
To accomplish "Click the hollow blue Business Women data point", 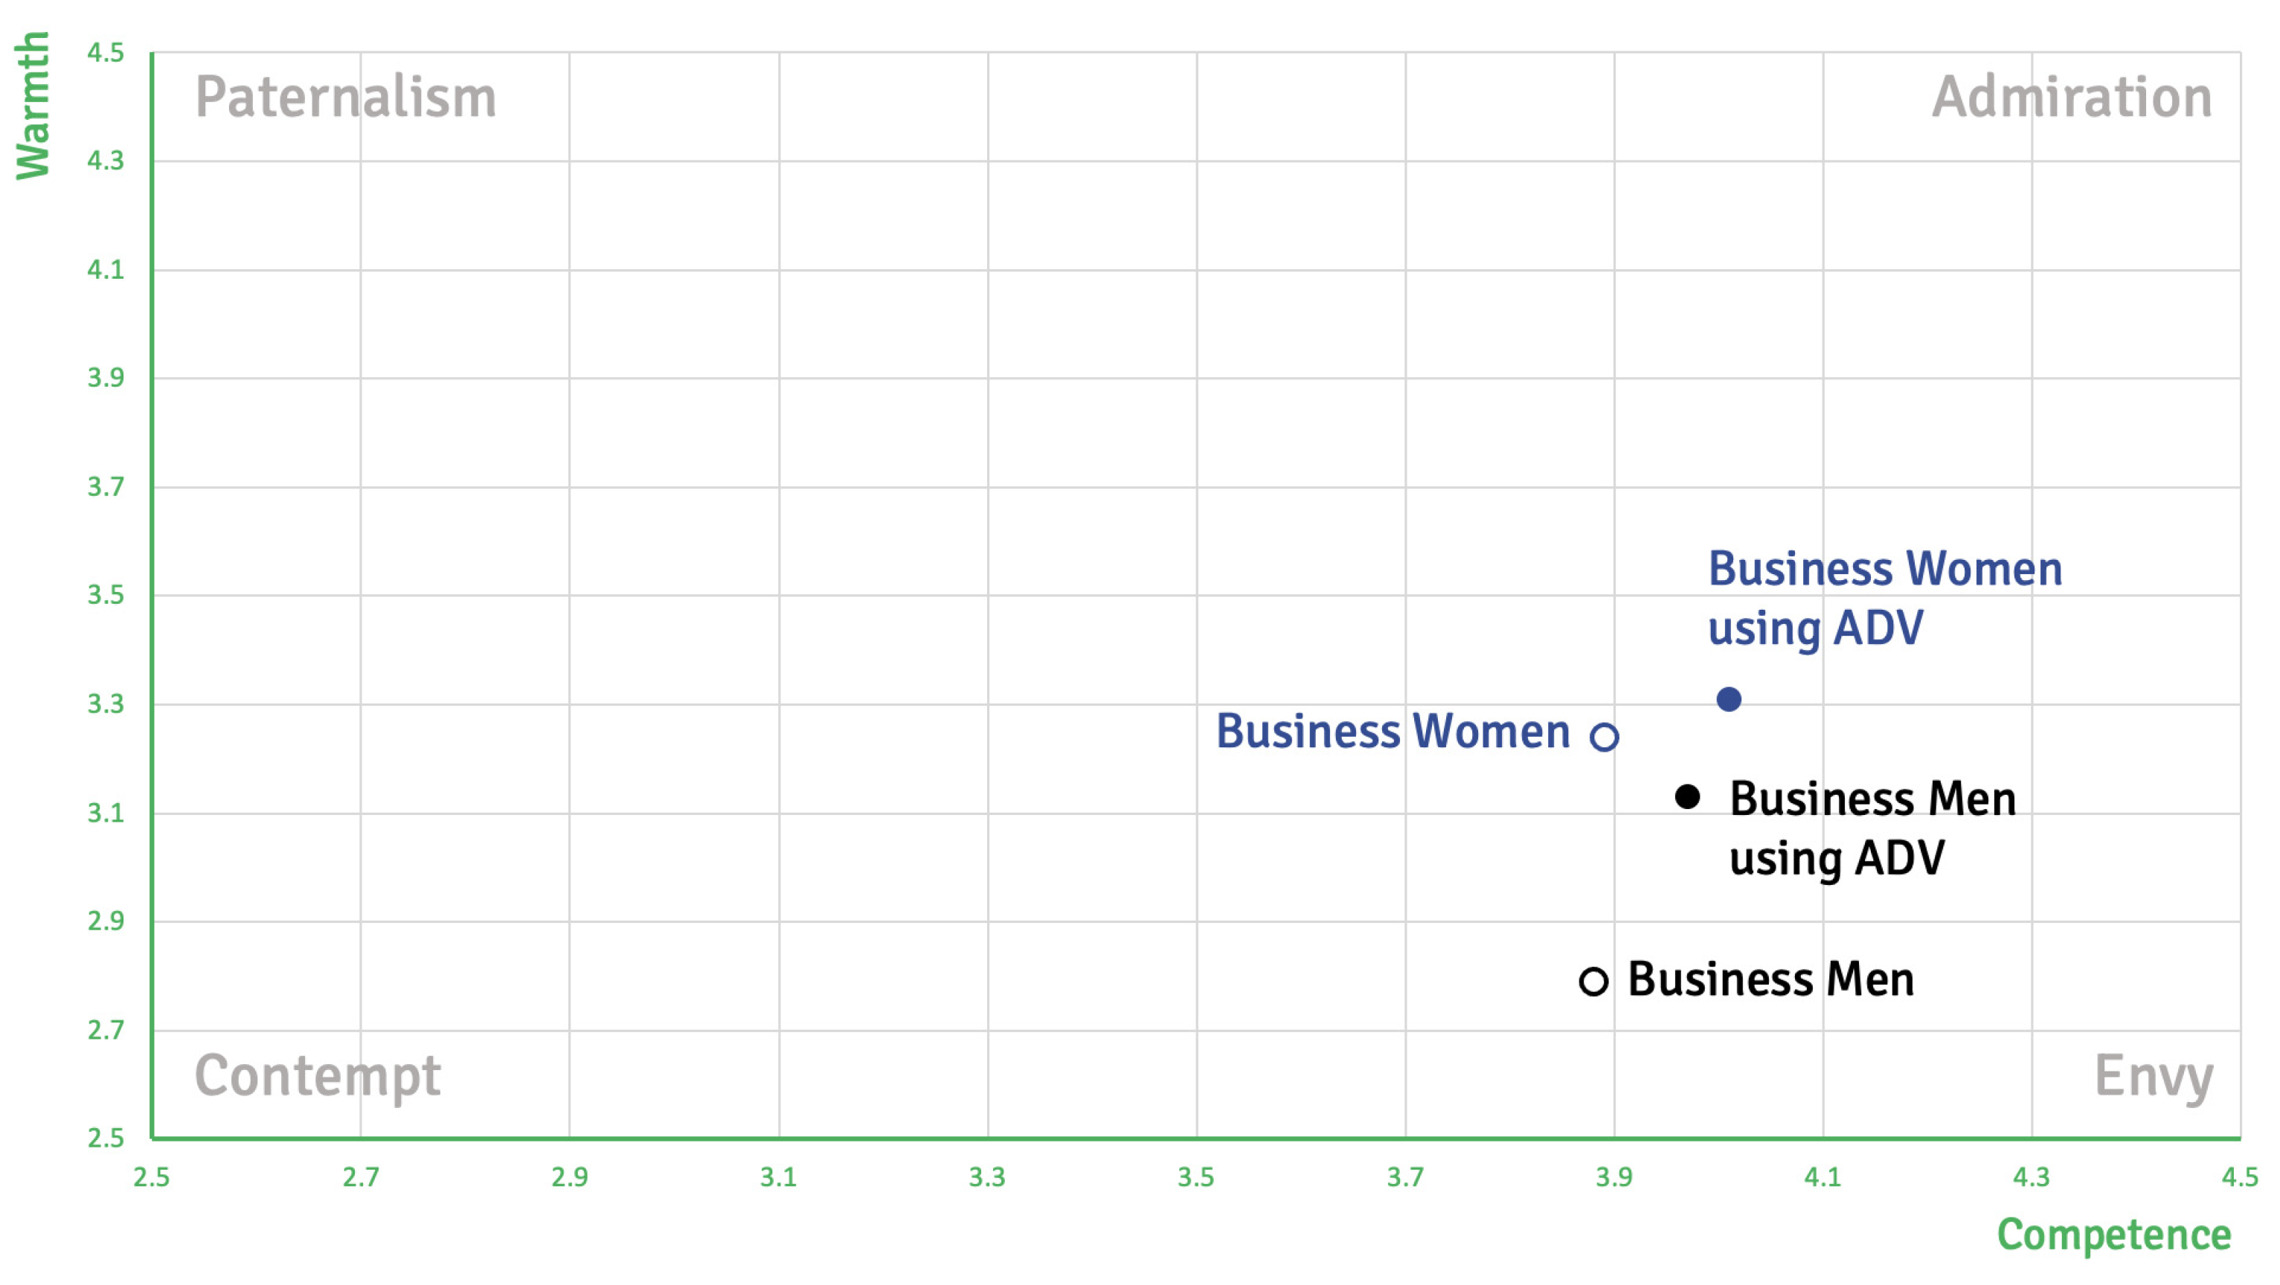I will click(x=1604, y=736).
